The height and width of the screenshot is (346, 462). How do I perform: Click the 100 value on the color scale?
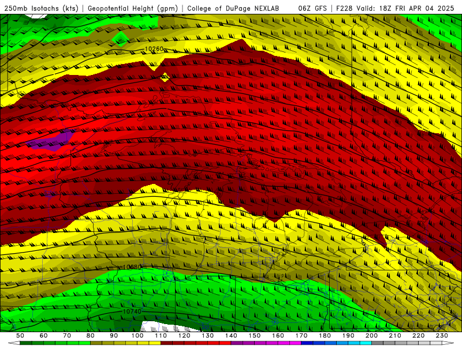(x=137, y=336)
